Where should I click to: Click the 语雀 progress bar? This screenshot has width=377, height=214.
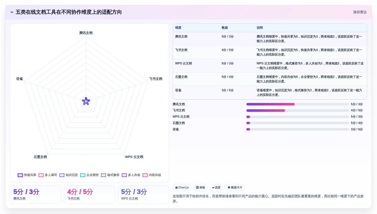point(297,129)
